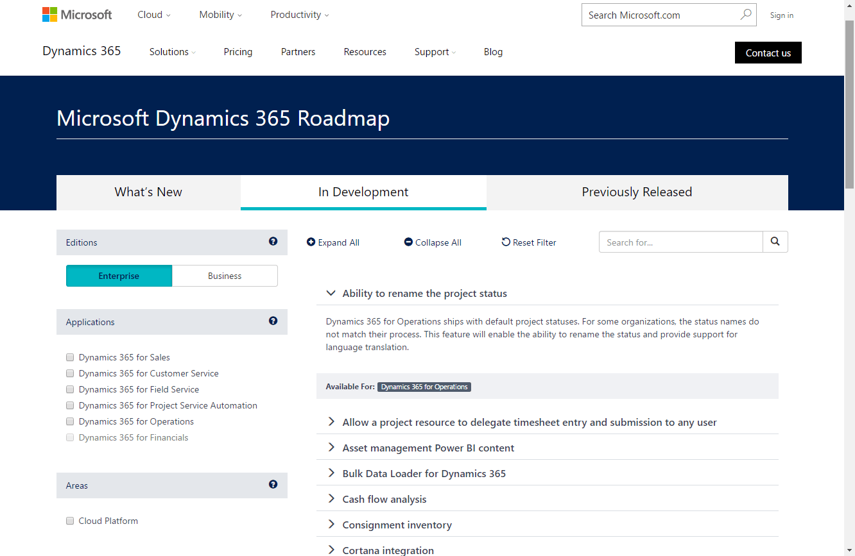
Task: Click the Contact us button
Action: [x=768, y=53]
